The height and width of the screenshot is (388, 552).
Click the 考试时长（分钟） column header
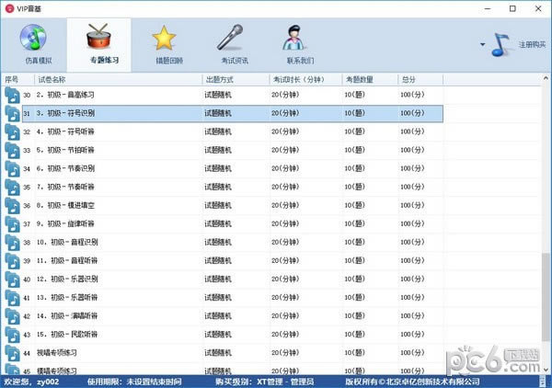point(305,79)
